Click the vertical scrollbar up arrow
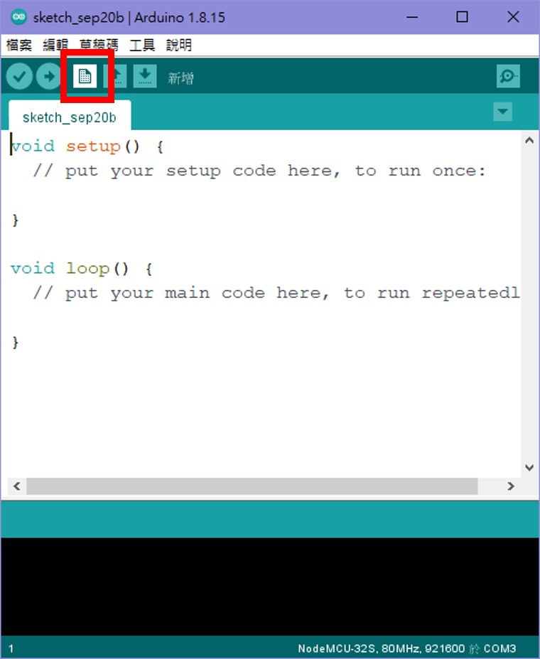This screenshot has height=659, width=540. pyautogui.click(x=529, y=140)
